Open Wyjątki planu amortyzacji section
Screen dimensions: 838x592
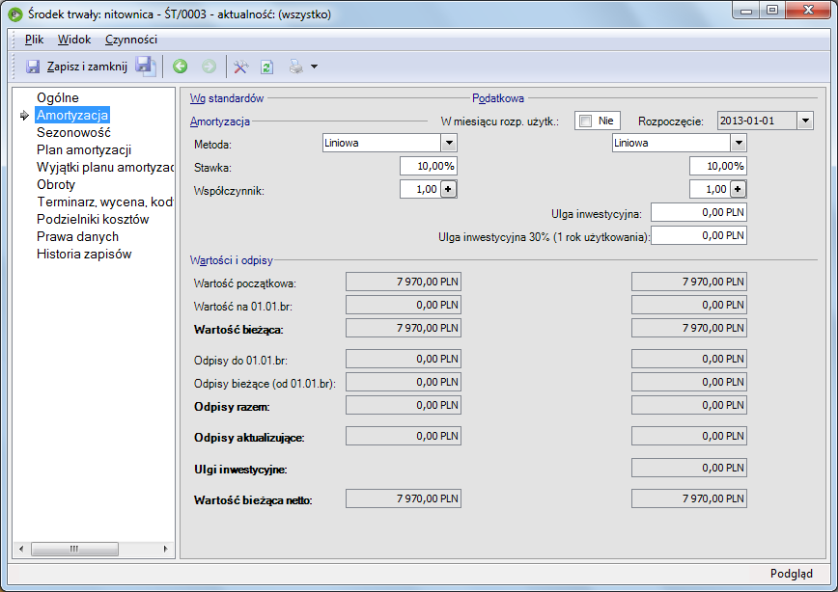coord(104,167)
